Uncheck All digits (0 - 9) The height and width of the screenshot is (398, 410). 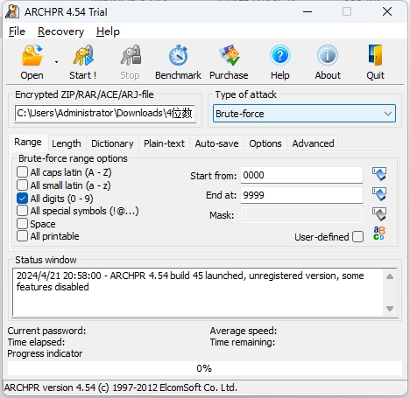point(22,199)
